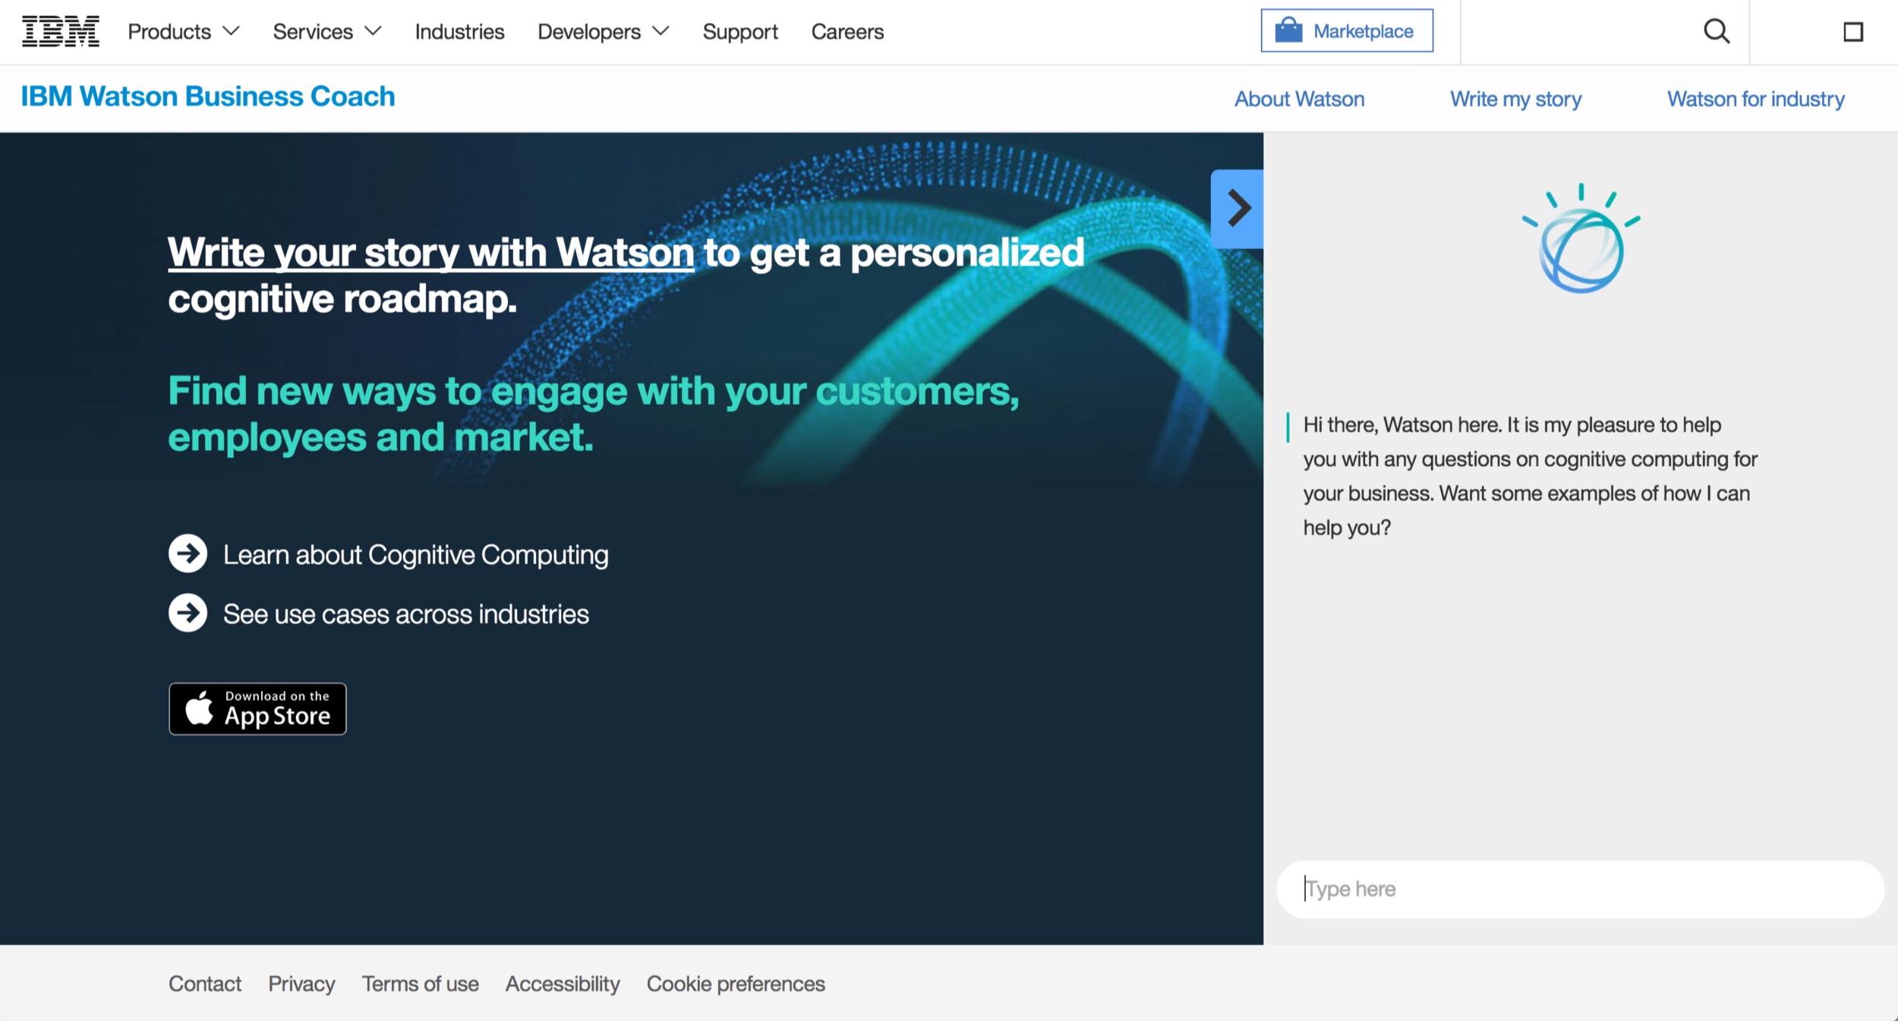
Task: Open the Industries menu item
Action: coord(459,32)
